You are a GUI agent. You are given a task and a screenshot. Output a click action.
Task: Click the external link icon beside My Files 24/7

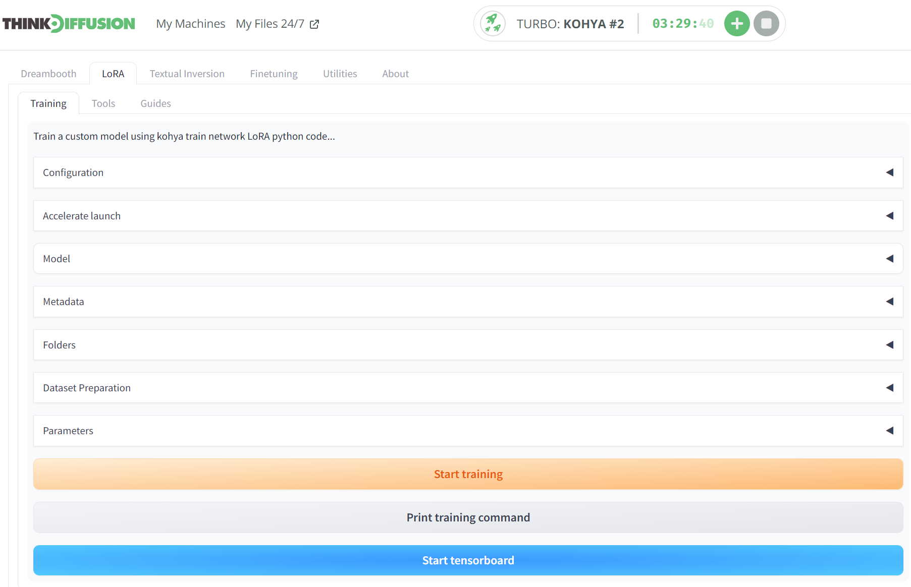click(x=314, y=24)
